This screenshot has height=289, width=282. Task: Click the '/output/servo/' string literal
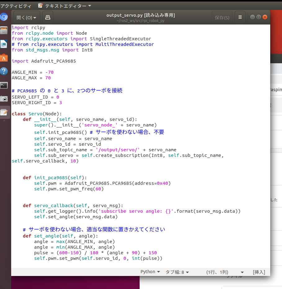(118, 150)
